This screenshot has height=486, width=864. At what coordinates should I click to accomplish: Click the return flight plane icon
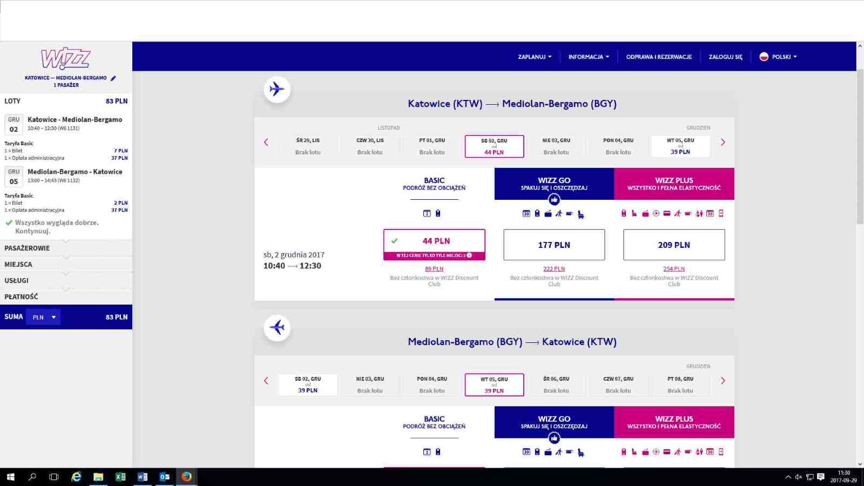tap(277, 327)
